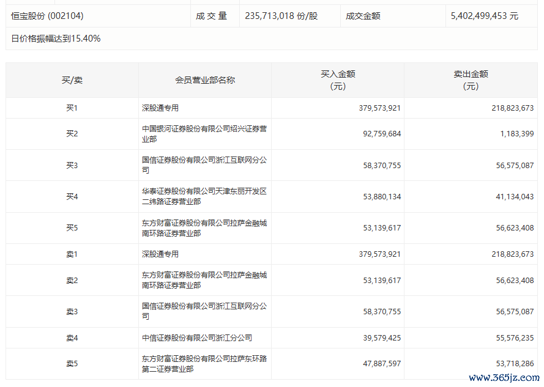Click 中信证券股份有限公司浙江分公司 branch name

coord(197,337)
